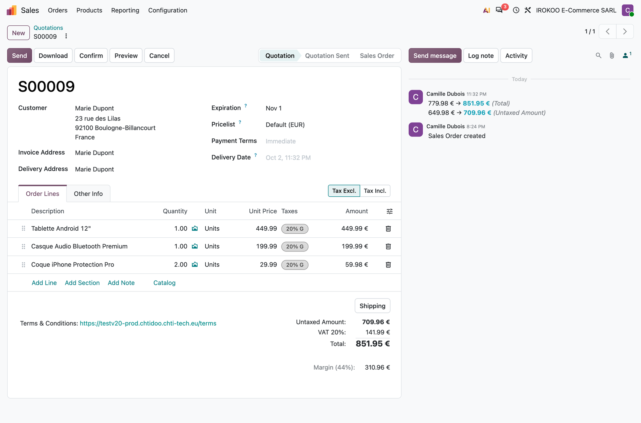
Task: Switch prices to Tax Excl.
Action: click(x=344, y=191)
